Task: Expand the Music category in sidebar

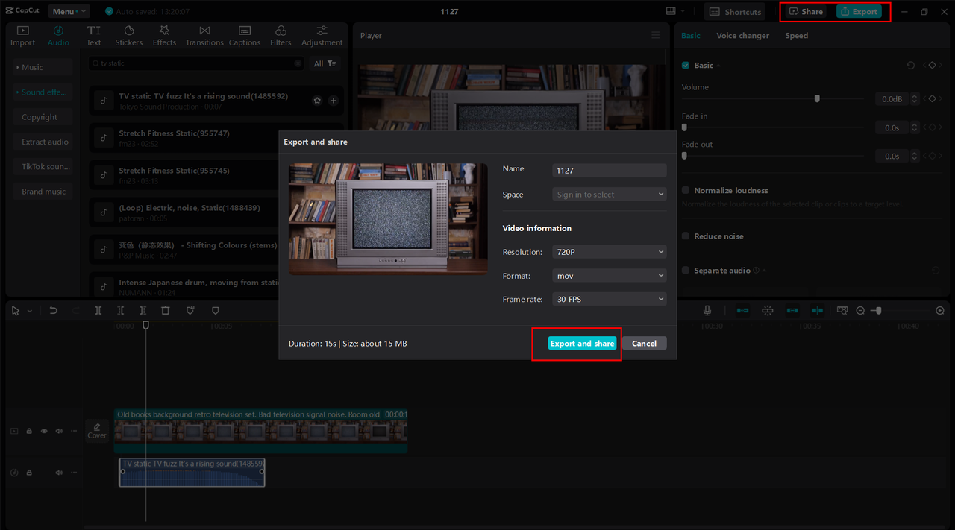Action: (43, 67)
